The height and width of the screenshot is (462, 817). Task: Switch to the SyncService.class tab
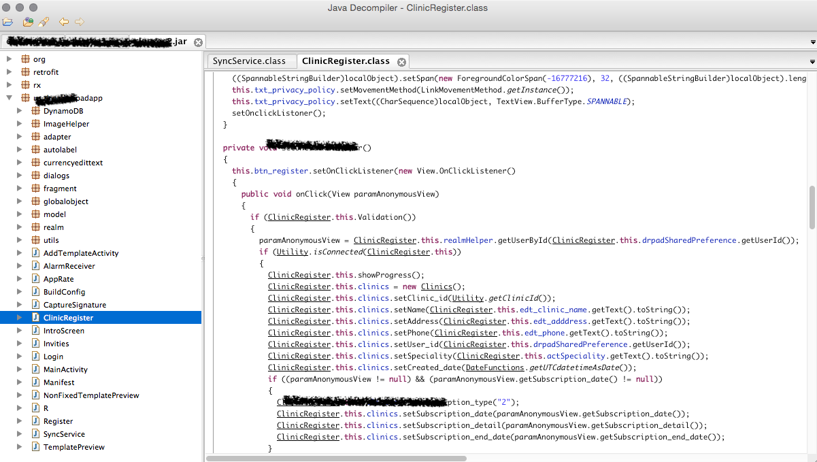(x=249, y=61)
